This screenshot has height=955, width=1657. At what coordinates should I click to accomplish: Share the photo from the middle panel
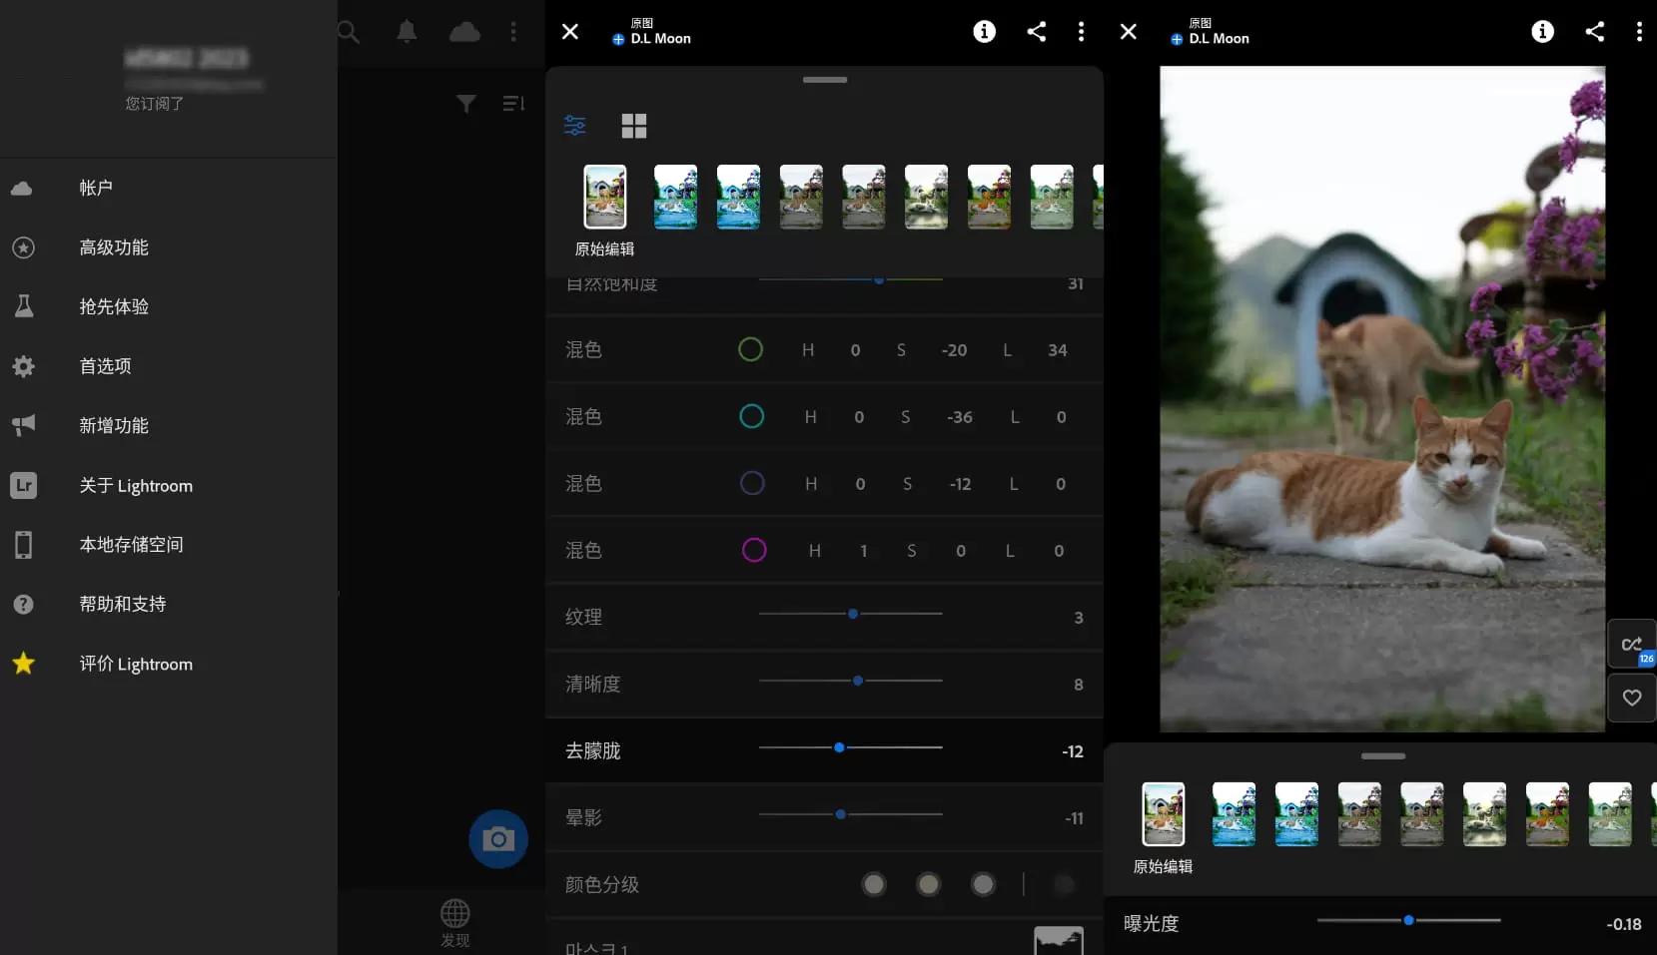(x=1037, y=32)
